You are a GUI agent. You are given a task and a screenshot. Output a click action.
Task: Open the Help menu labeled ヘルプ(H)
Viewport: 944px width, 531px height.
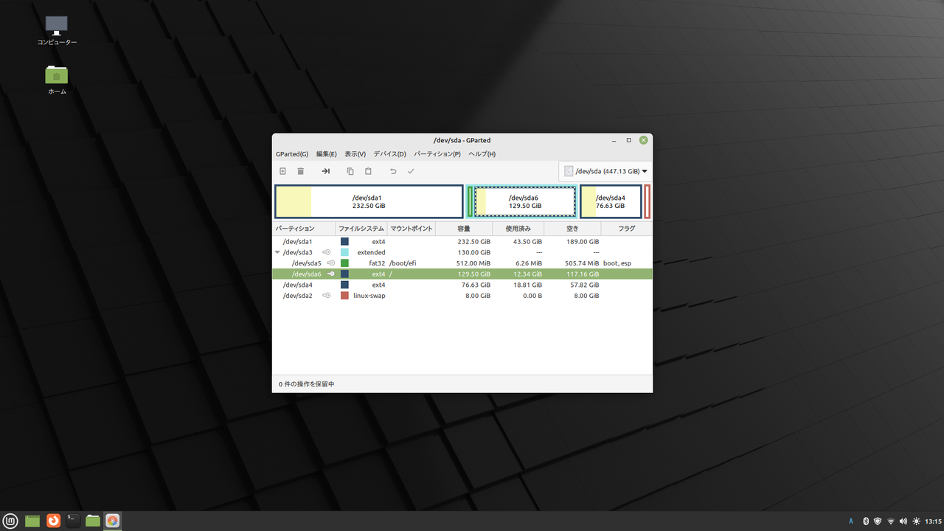click(481, 153)
